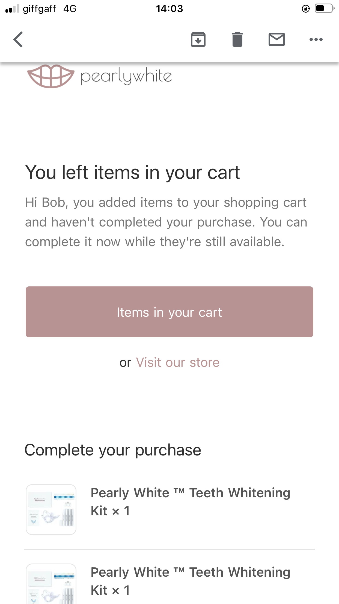339x604 pixels.
Task: Tap the 'Complete your purchase' heading
Action: click(x=113, y=450)
